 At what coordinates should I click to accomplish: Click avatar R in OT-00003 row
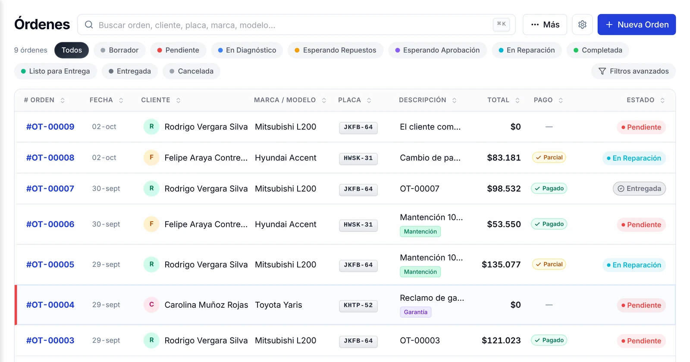tap(151, 340)
